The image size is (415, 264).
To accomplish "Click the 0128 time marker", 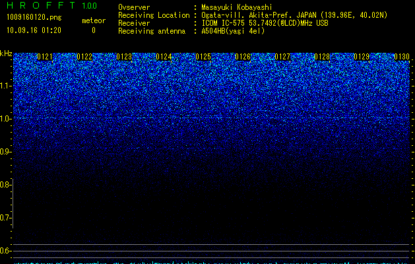I will pyautogui.click(x=322, y=57).
